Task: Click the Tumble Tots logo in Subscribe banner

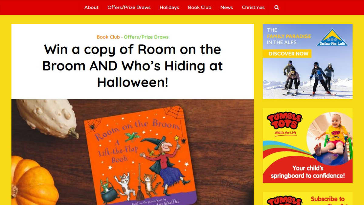Action: [x=285, y=201]
